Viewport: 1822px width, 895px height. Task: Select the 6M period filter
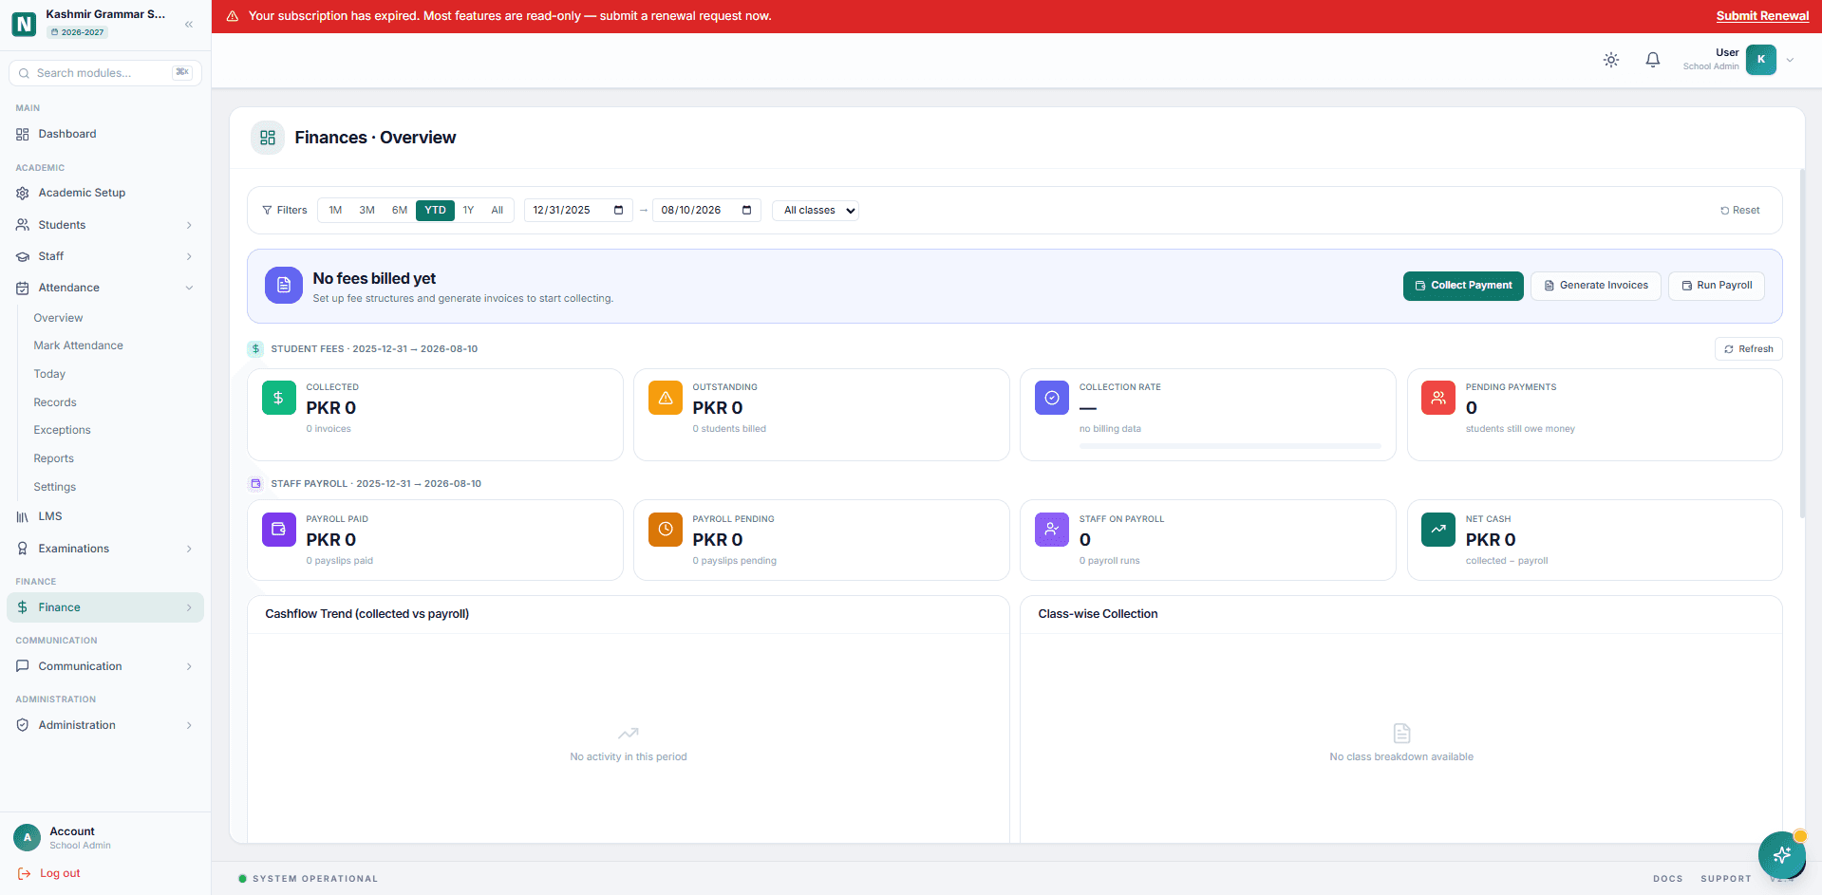tap(400, 210)
